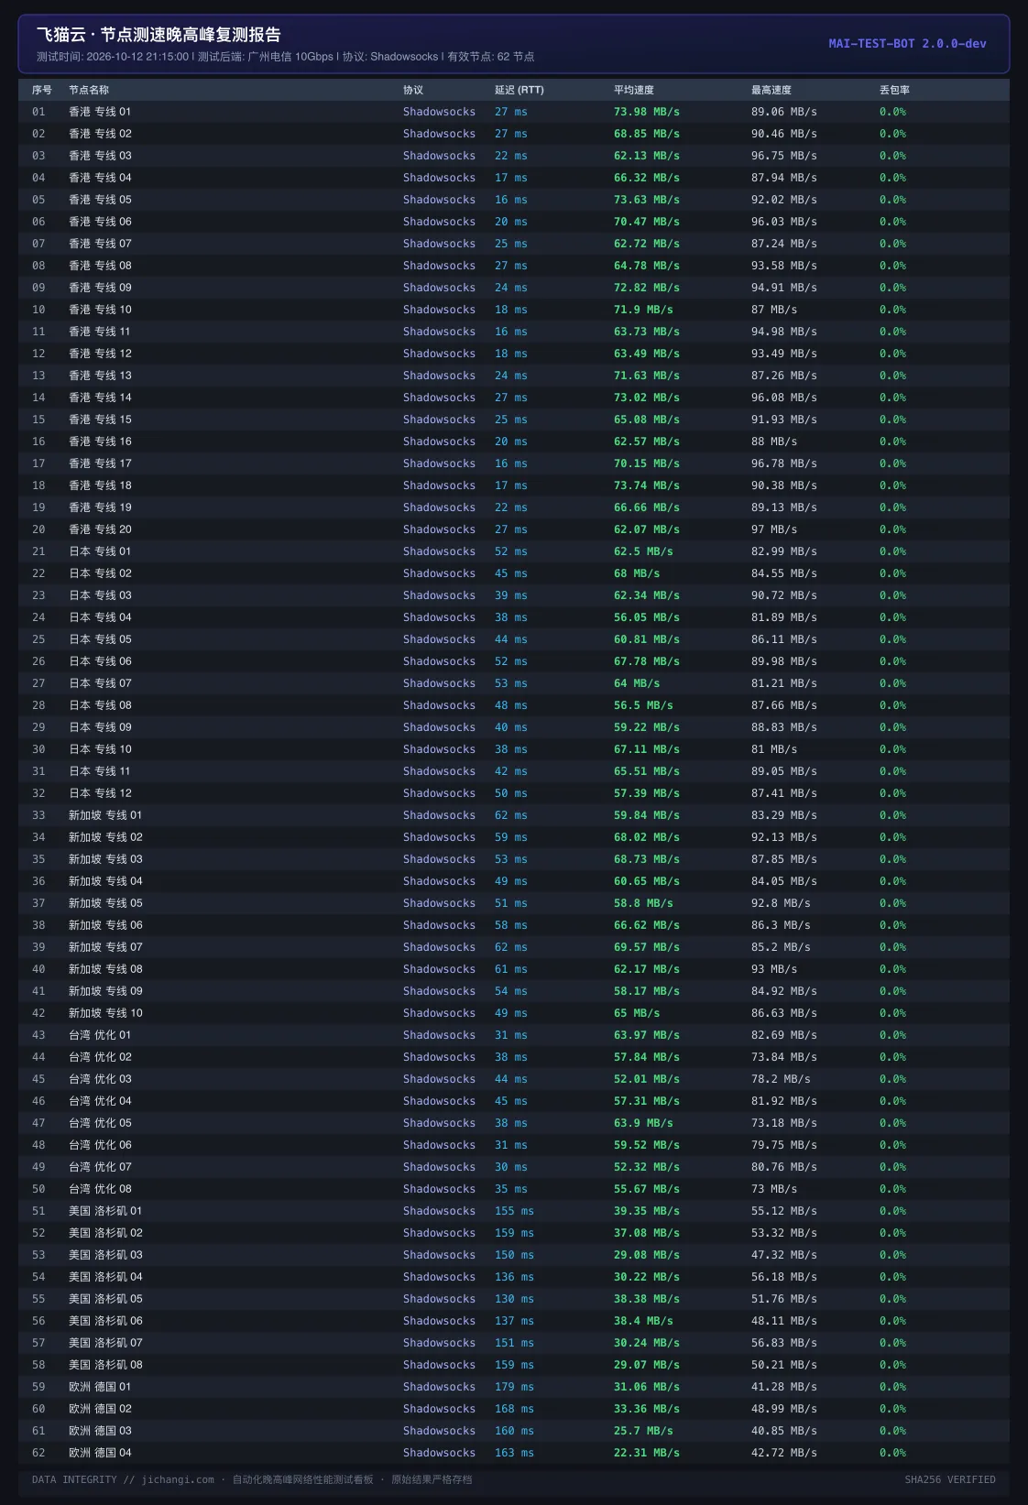Click the node name 美国 洛杉矶 04
The height and width of the screenshot is (1505, 1028).
point(105,1277)
